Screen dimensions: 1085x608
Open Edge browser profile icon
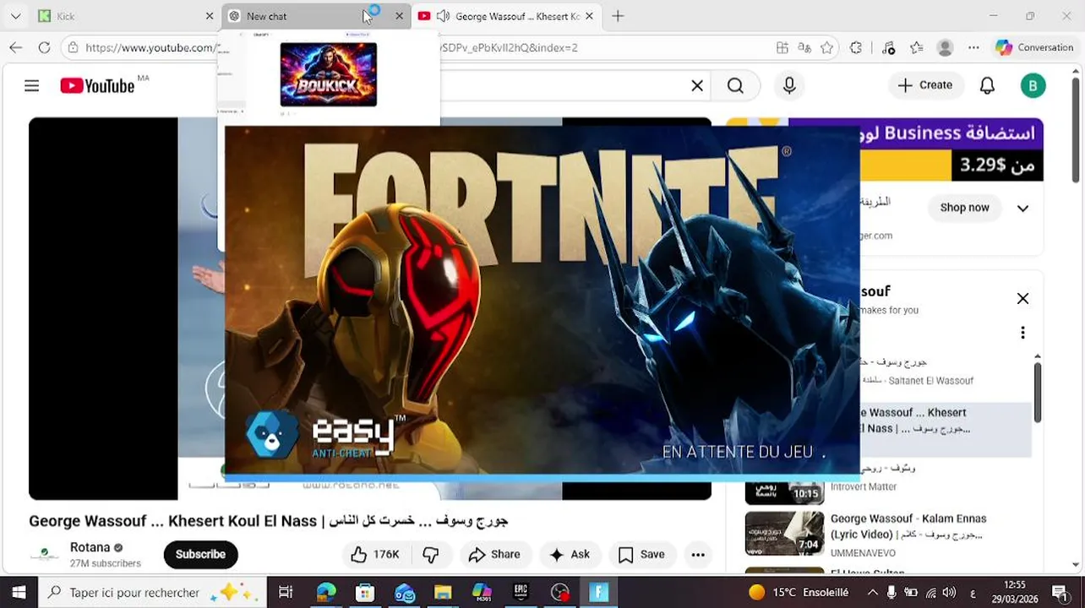click(x=946, y=48)
